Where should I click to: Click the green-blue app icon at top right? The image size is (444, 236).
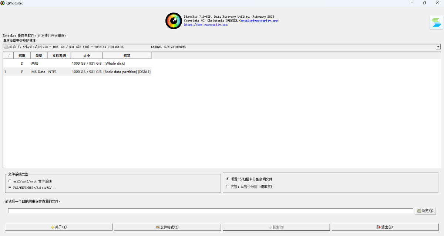(436, 22)
